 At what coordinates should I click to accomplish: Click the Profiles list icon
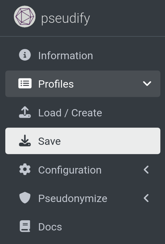pyautogui.click(x=25, y=83)
